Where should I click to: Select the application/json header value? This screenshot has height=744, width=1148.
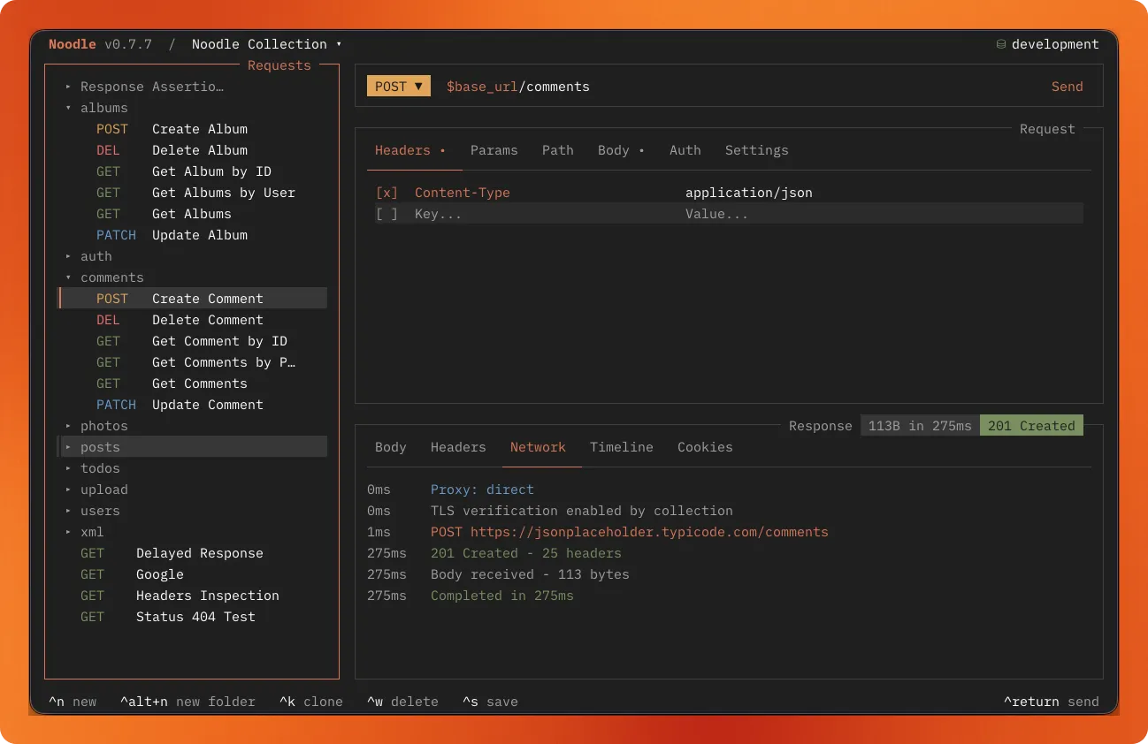[x=748, y=193]
